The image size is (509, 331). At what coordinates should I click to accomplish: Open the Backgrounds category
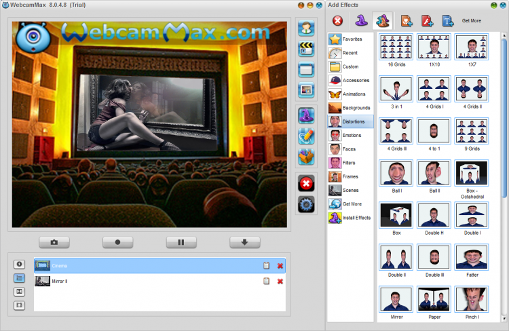(x=350, y=108)
